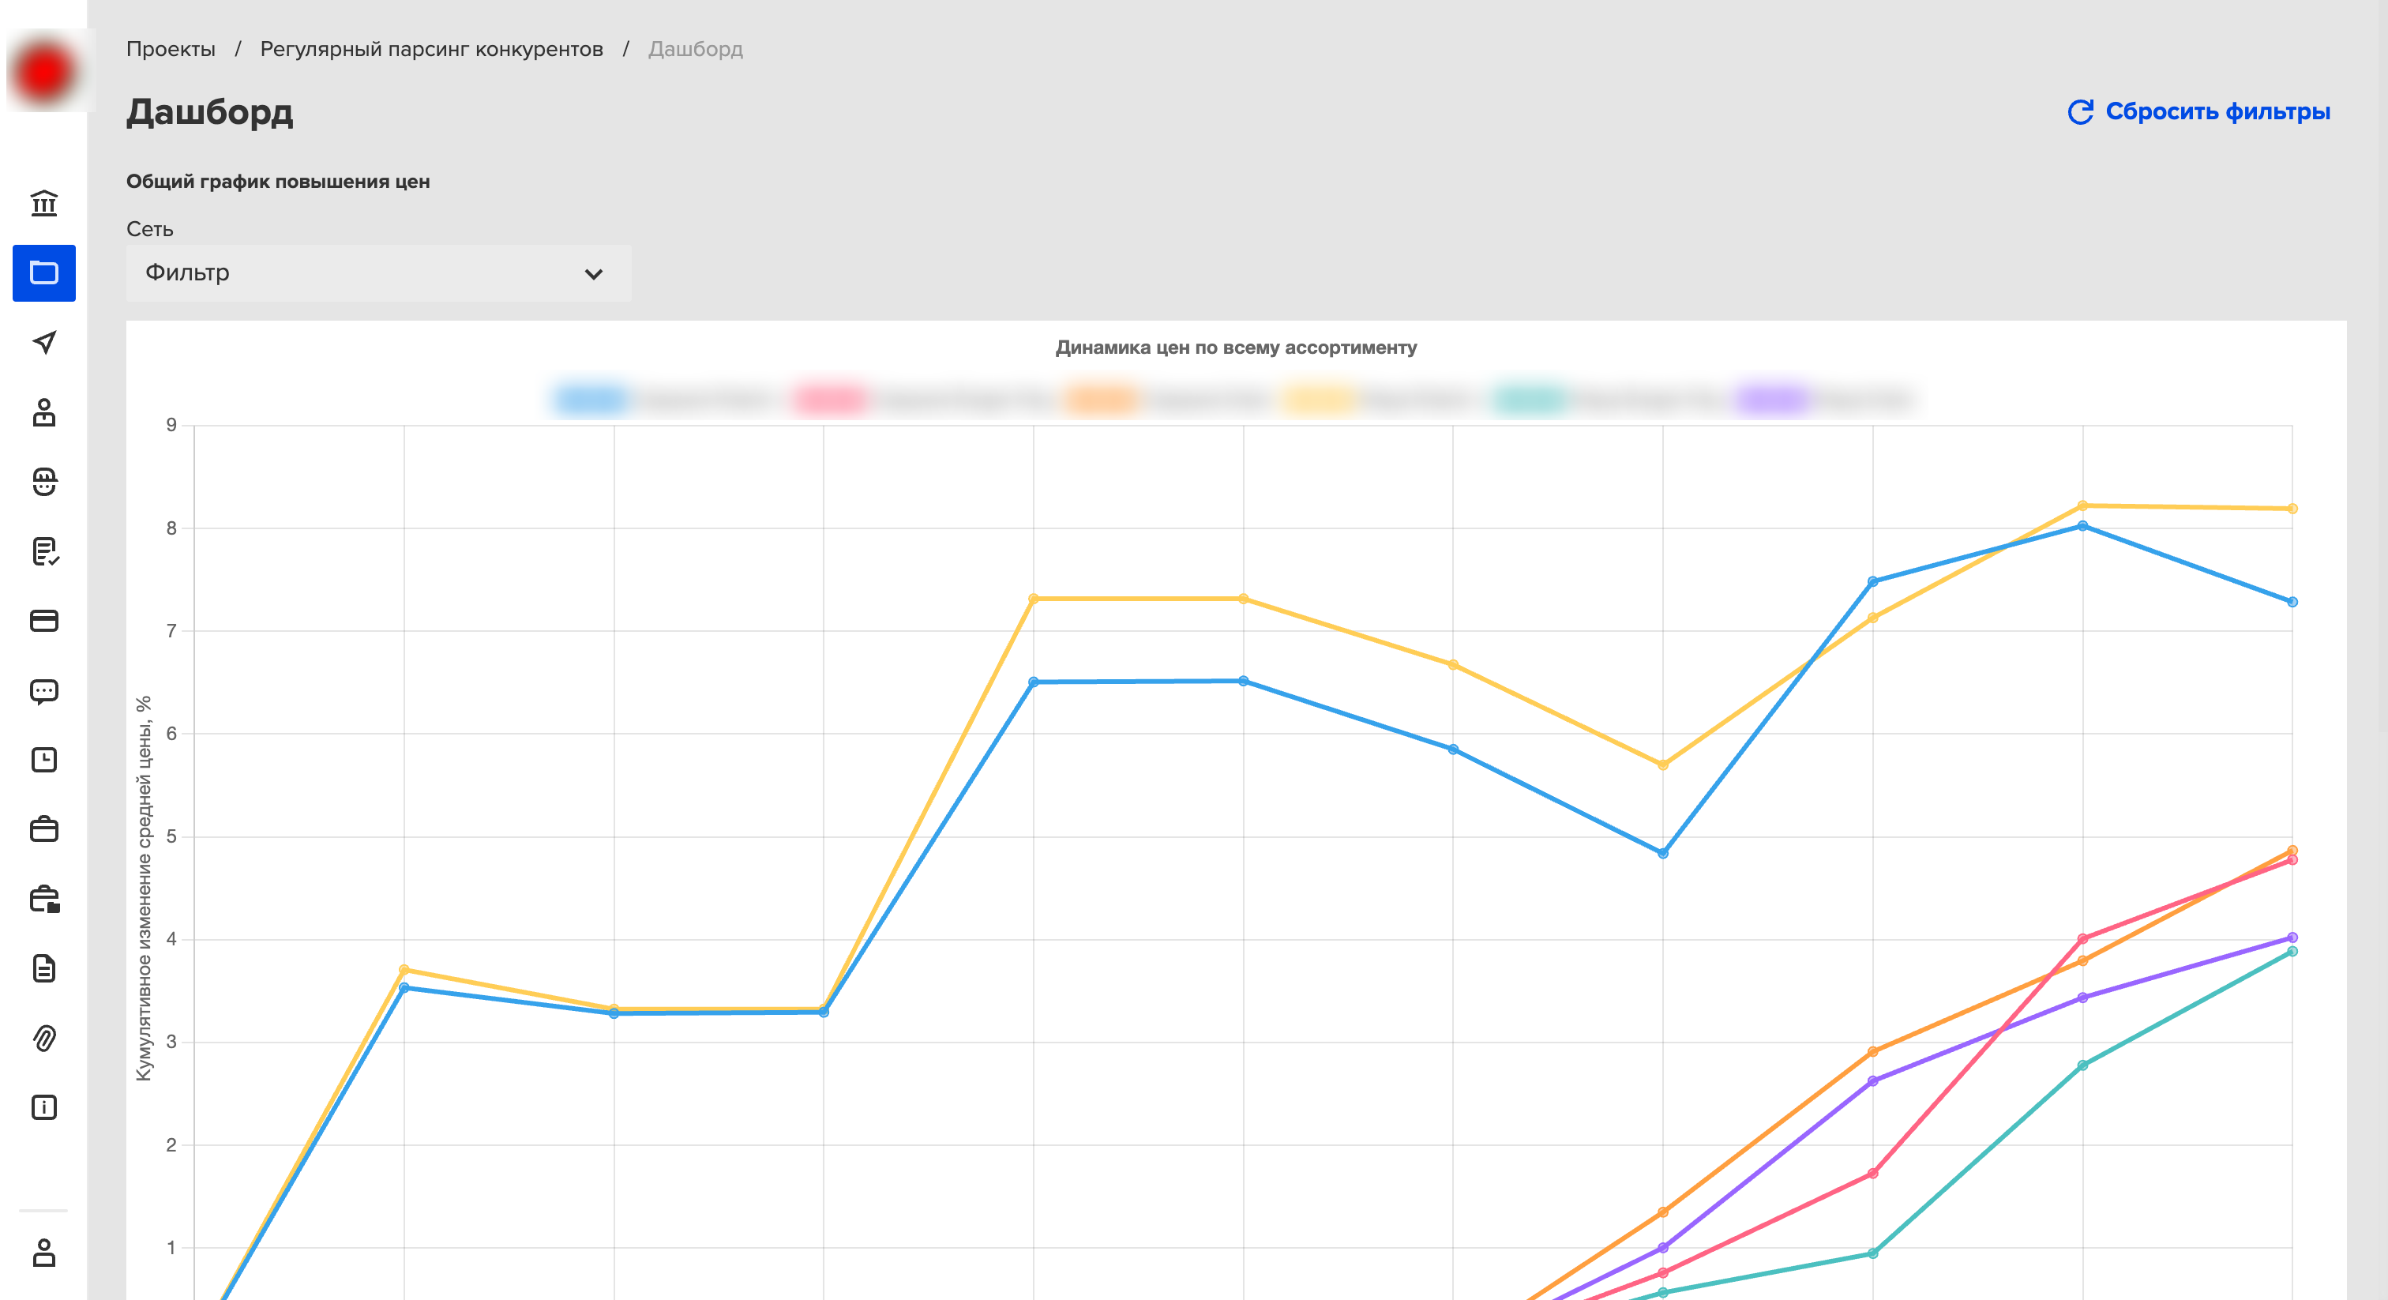
Task: Click chart title Динамика цен по всему ассортименту
Action: pyautogui.click(x=1236, y=348)
